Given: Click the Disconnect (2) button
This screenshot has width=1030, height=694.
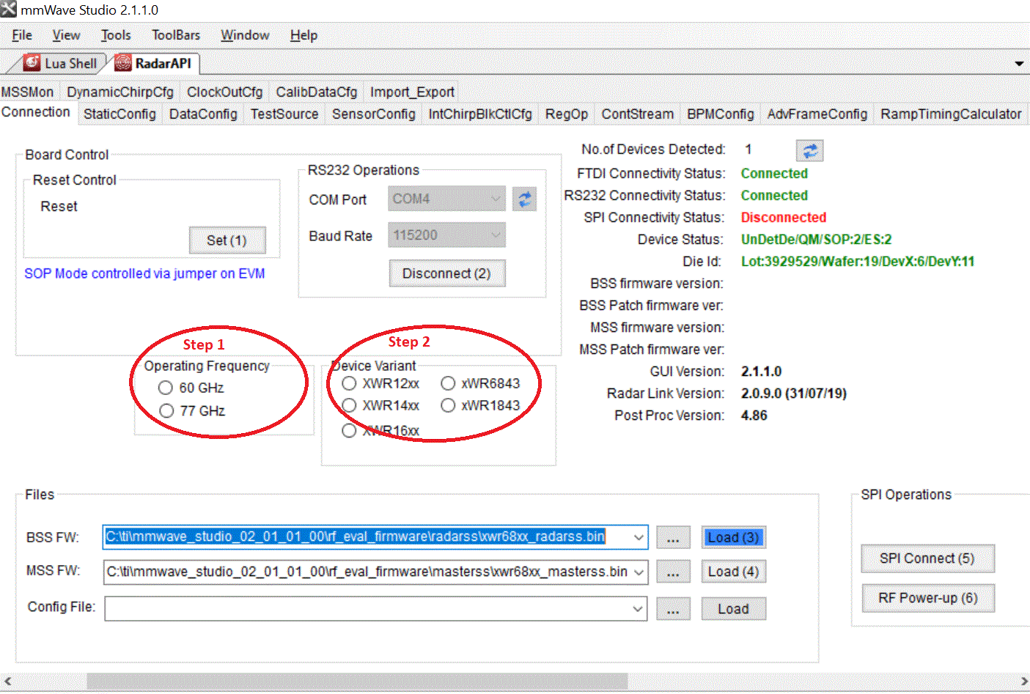Looking at the screenshot, I should click(x=447, y=273).
